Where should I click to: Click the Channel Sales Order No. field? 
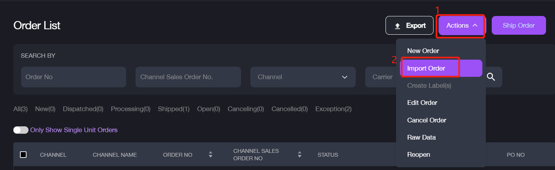point(188,77)
